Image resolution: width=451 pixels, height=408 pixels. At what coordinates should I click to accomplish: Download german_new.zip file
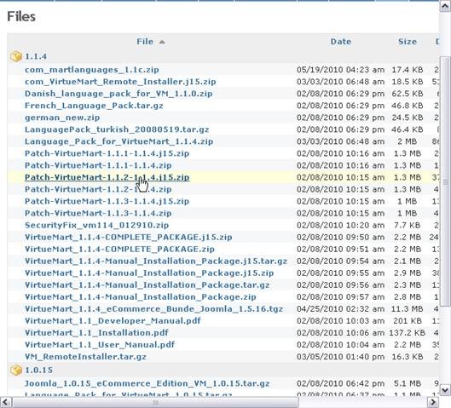coord(62,118)
